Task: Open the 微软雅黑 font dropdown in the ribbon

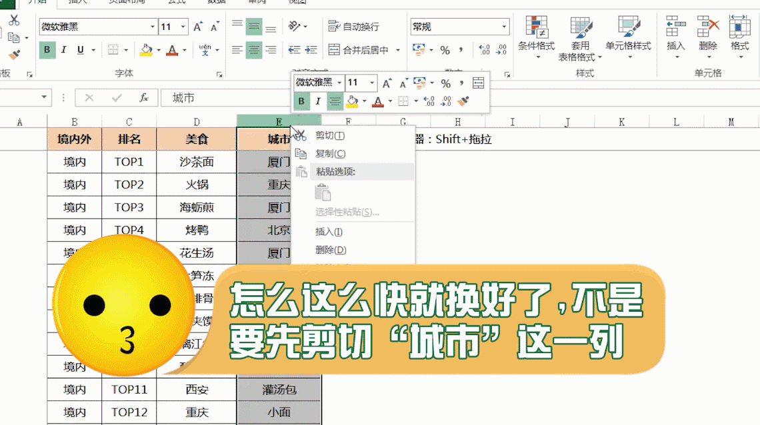Action: tap(153, 27)
